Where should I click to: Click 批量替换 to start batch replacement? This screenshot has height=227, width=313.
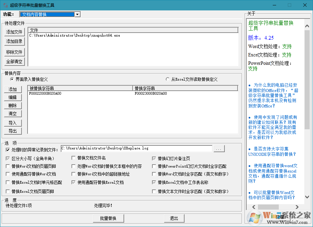(108, 218)
